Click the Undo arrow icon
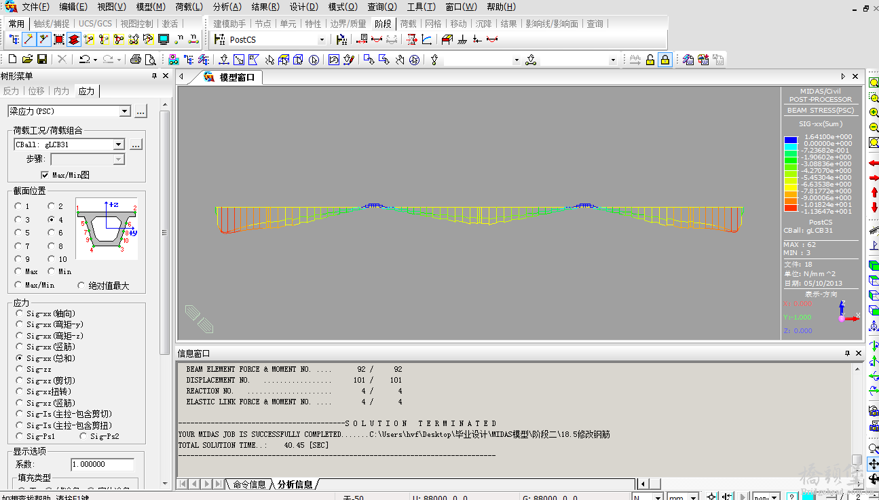The width and height of the screenshot is (879, 500). coord(84,60)
